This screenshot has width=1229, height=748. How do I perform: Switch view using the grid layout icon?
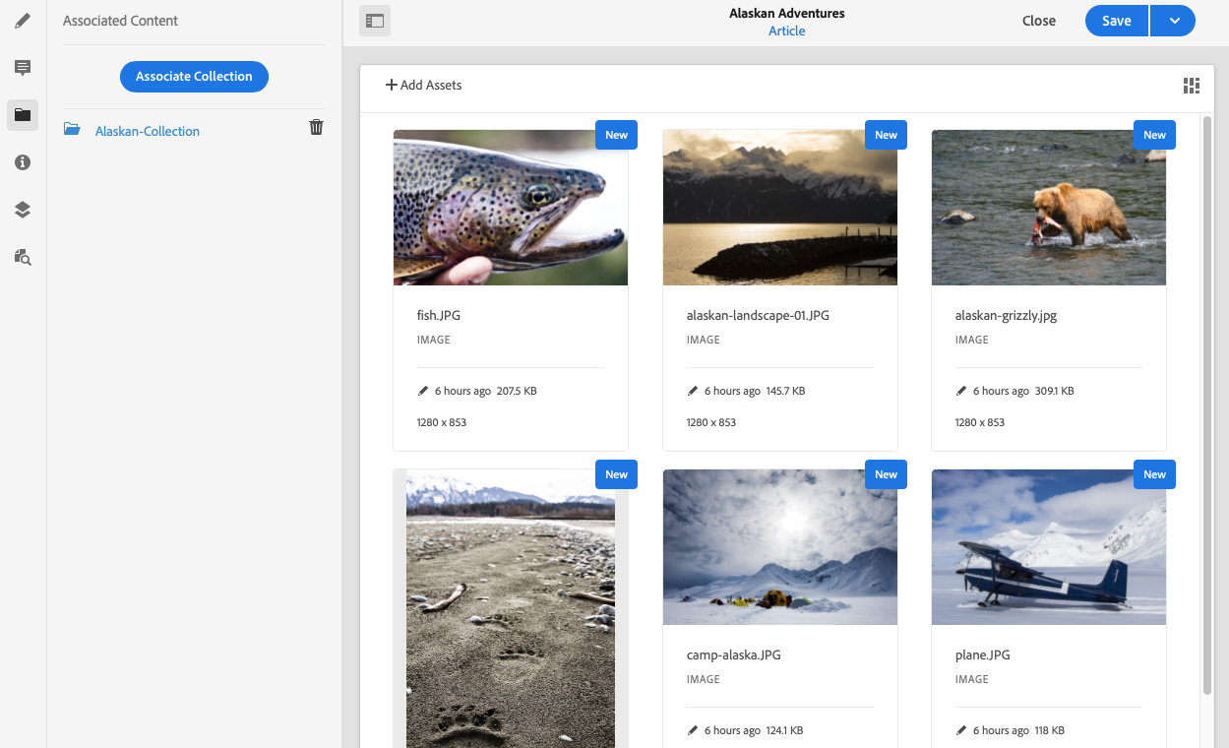[x=1192, y=86]
